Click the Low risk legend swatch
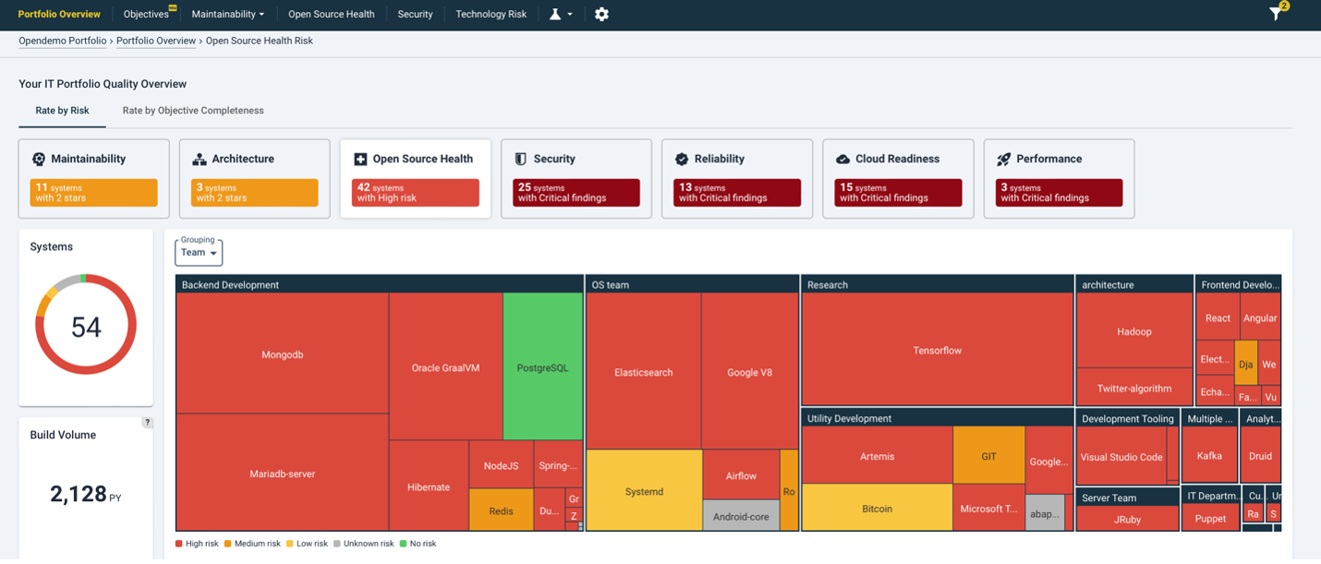Image resolution: width=1321 pixels, height=564 pixels. 290,544
